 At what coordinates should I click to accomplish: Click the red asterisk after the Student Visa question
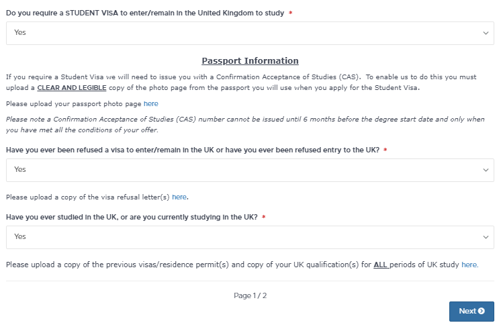pyautogui.click(x=290, y=13)
